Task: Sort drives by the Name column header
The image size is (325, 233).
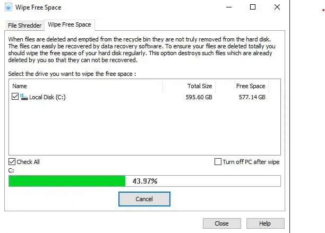Action: tap(85, 86)
